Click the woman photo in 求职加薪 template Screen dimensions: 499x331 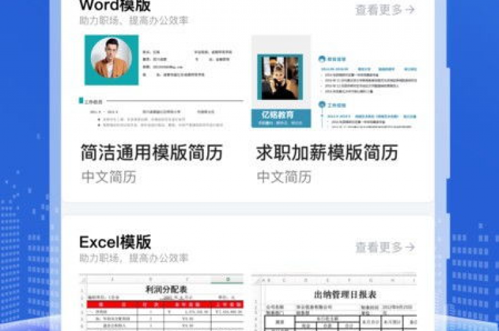click(280, 77)
